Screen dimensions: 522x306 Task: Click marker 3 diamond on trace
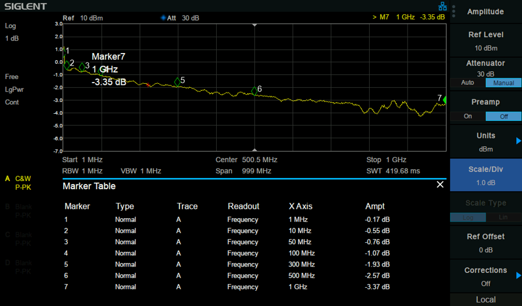tap(82, 67)
